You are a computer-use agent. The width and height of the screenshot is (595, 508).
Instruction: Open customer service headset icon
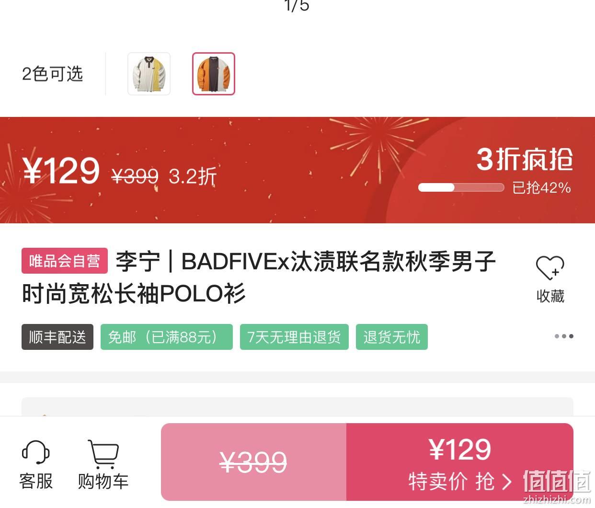(x=36, y=452)
